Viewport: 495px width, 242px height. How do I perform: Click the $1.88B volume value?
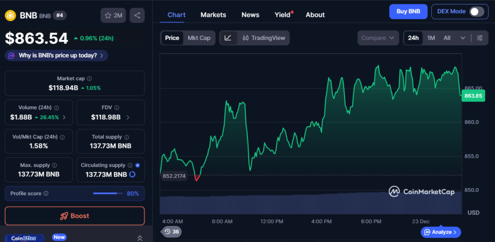point(21,117)
